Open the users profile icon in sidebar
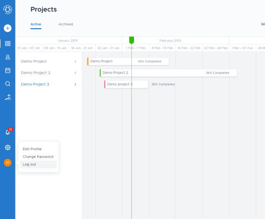The width and height of the screenshot is (265, 219). tap(8, 57)
